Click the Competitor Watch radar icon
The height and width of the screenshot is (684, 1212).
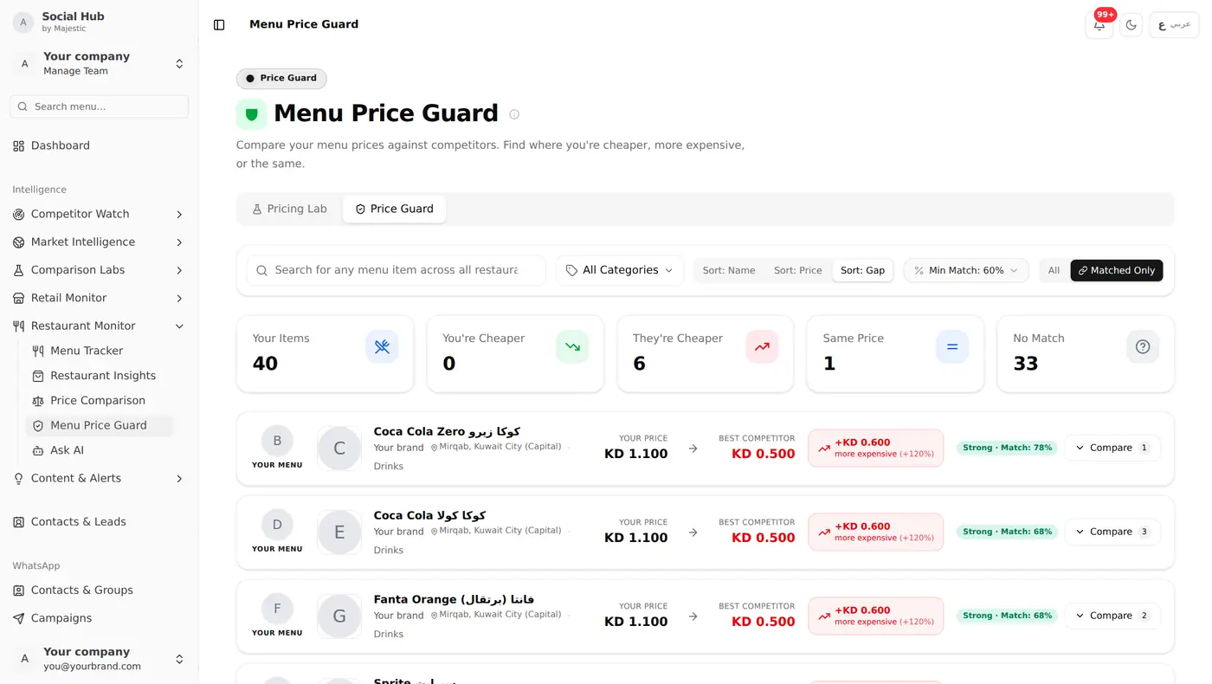pos(19,214)
